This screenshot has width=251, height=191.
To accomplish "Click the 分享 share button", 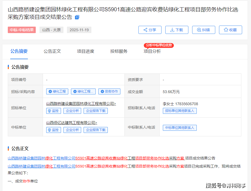I will point(150,30).
